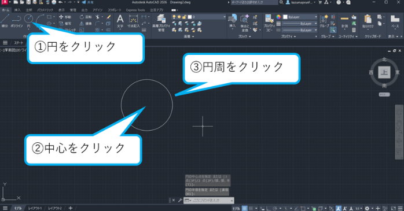404x211 pixels.
Task: Click the ViewCube top (上) face
Action: (384, 72)
